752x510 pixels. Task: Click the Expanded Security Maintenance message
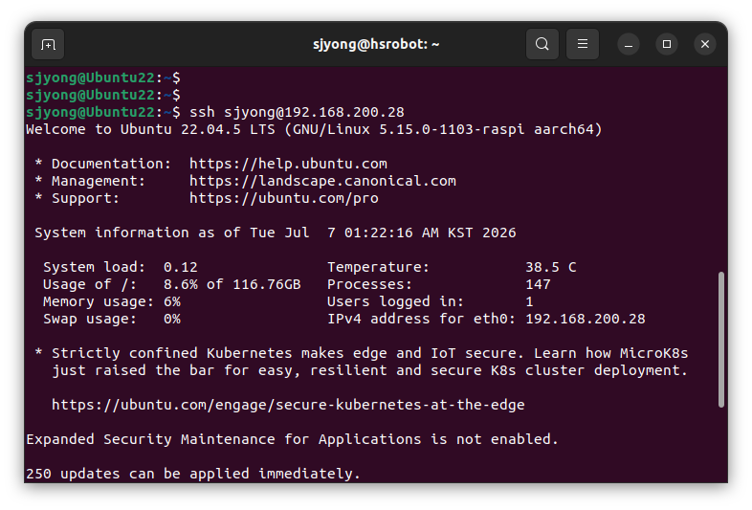click(x=292, y=439)
